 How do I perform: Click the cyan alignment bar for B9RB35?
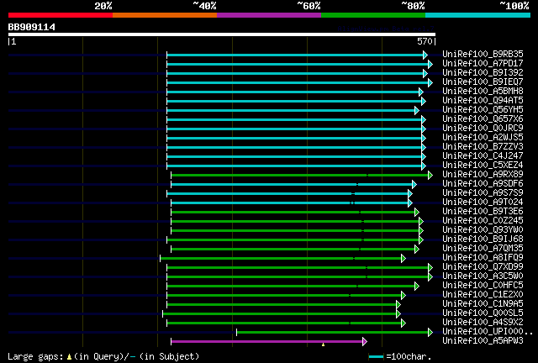coord(295,55)
